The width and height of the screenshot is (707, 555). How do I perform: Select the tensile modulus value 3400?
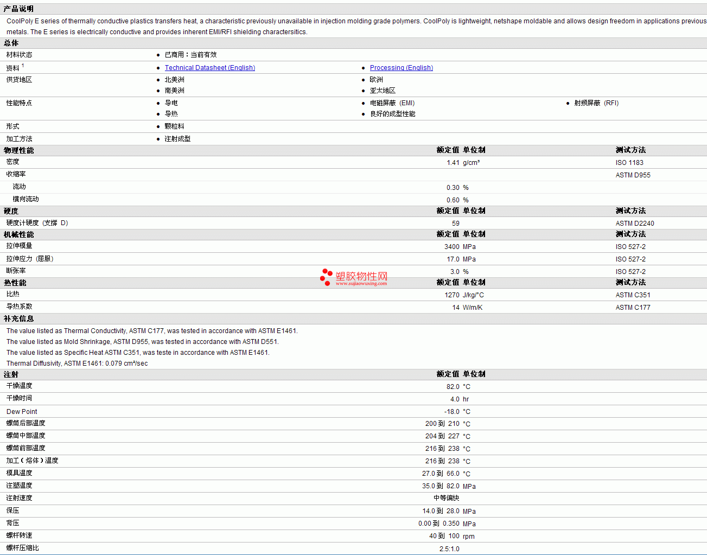point(452,247)
